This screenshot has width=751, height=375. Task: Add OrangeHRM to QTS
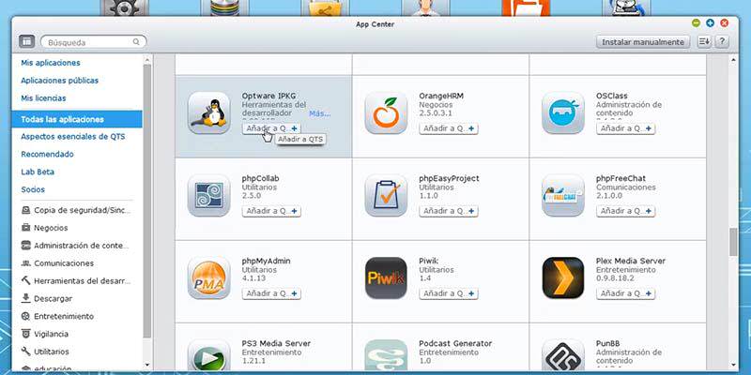click(449, 128)
